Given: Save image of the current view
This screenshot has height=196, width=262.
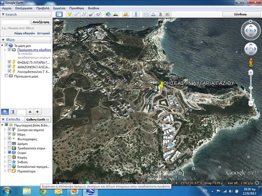Looking at the screenshot, I should click(160, 14).
